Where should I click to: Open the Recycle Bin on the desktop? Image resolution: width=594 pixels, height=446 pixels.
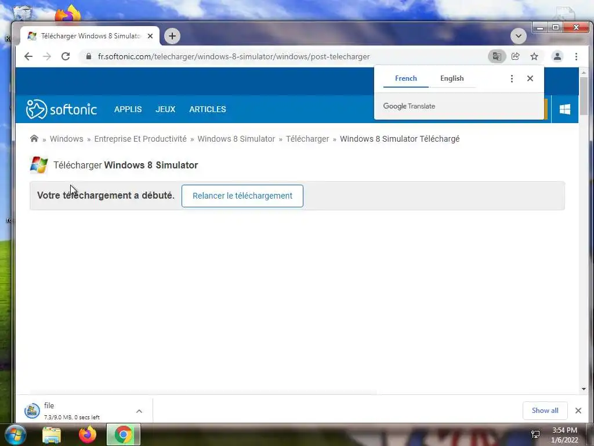(x=22, y=12)
